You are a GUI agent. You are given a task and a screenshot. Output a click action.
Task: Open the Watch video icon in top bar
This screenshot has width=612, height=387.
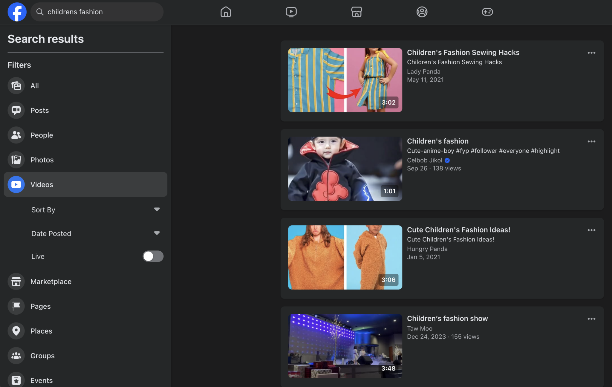coord(291,12)
